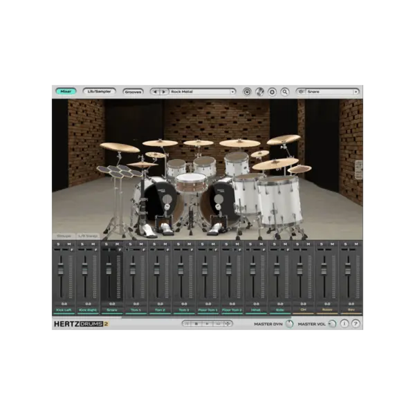Viewport: 415px width, 415px height.
Task: Click the F button on Floor Tom 1 channel
Action: (216, 250)
